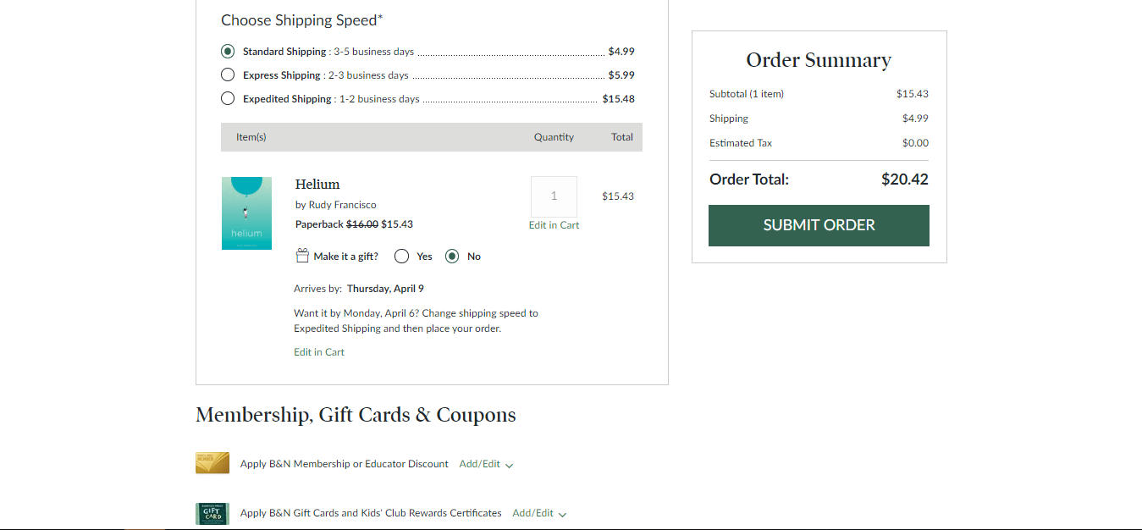Open the 'Edit in Cart' link under shipping note
Screen dimensions: 1142x530
click(x=319, y=351)
